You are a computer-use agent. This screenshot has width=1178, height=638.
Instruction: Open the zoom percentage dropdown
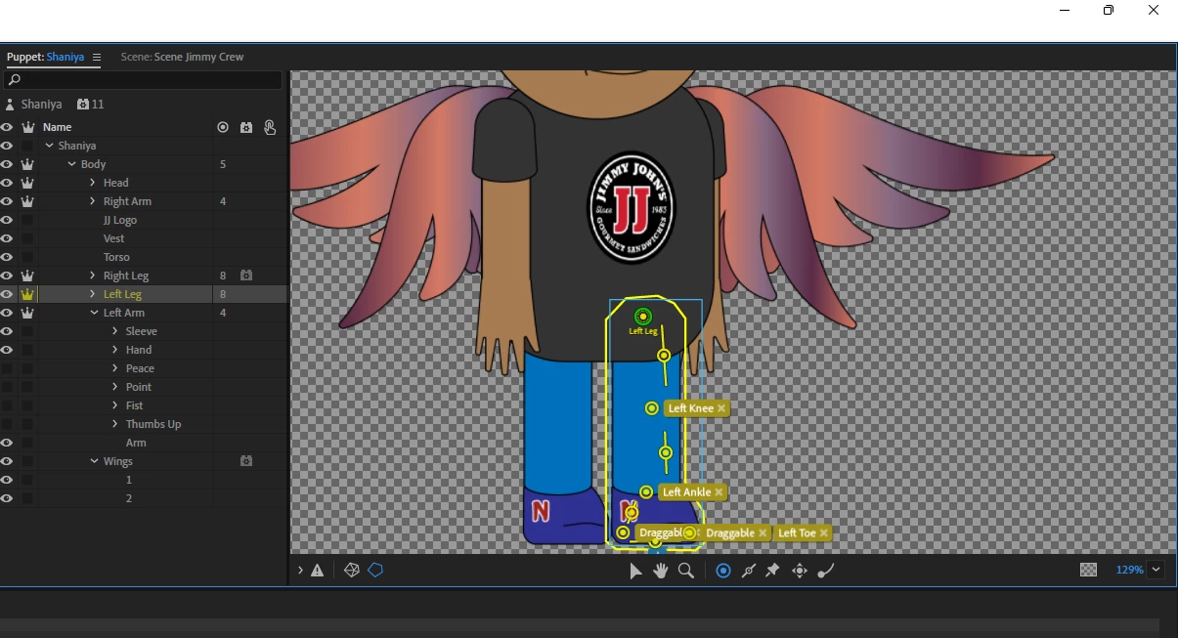point(1156,570)
